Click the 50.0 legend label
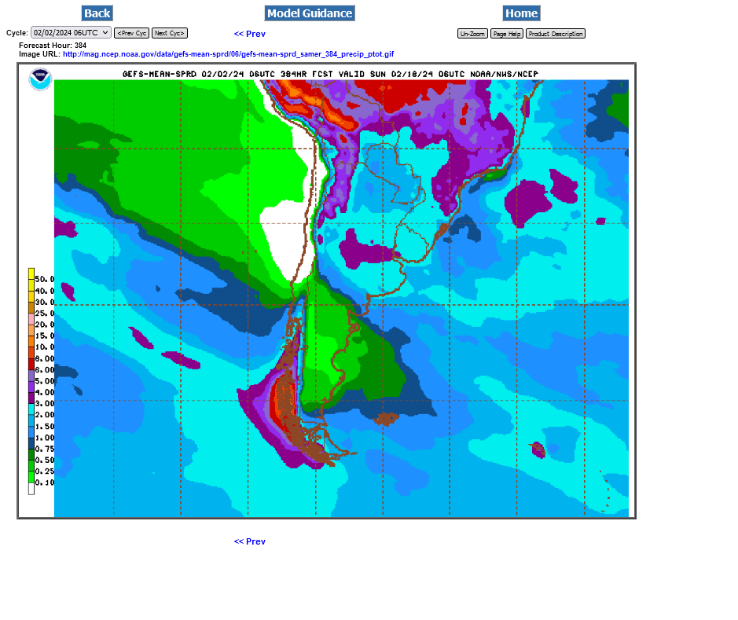 click(45, 280)
